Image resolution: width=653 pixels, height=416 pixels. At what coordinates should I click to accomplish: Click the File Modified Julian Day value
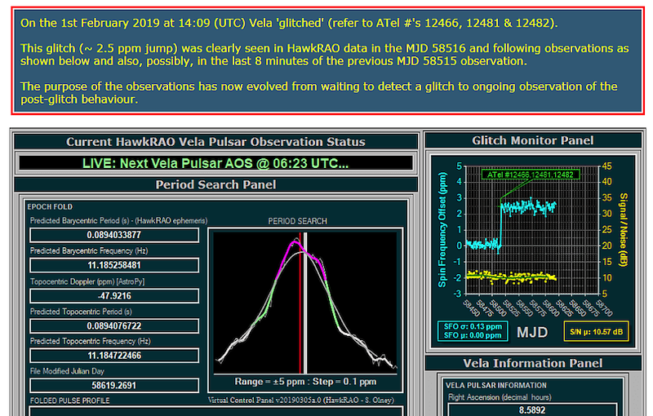click(x=114, y=385)
